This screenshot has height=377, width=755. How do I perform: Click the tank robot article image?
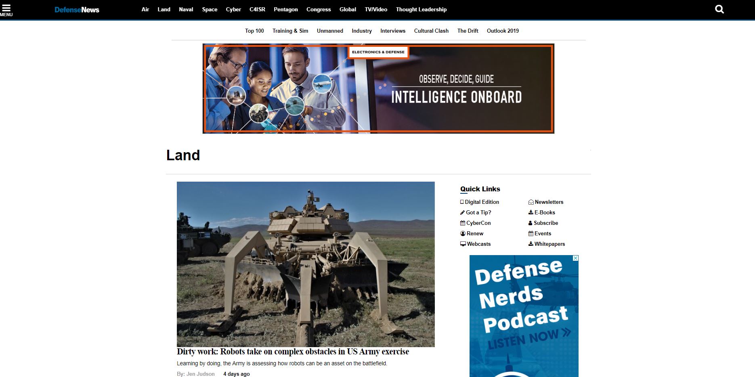coord(306,264)
